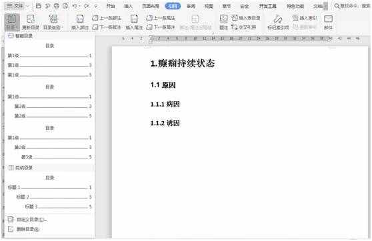372x241 pixels.
Task: Switch to the 安全 Security tab
Action: 245,6
